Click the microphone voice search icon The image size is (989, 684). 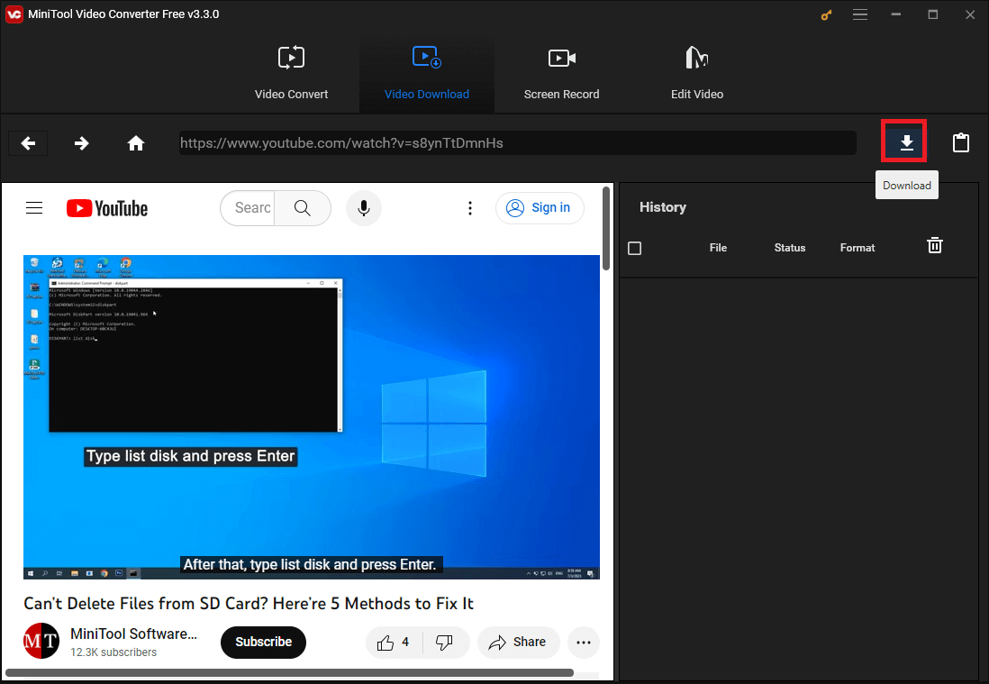[x=364, y=207]
